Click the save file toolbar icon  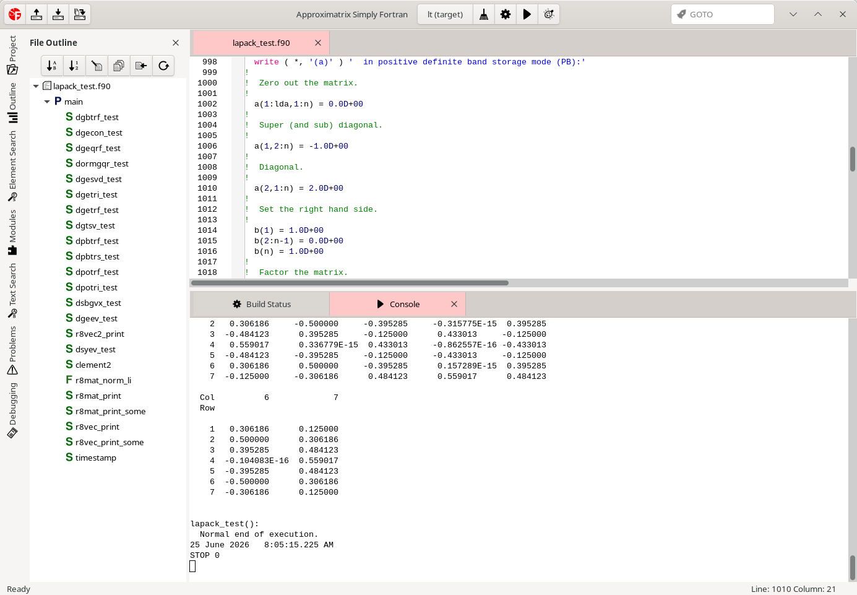click(x=58, y=14)
